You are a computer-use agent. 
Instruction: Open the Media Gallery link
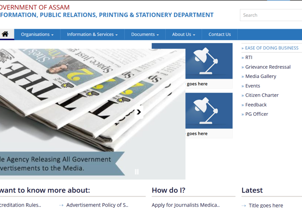click(x=260, y=76)
